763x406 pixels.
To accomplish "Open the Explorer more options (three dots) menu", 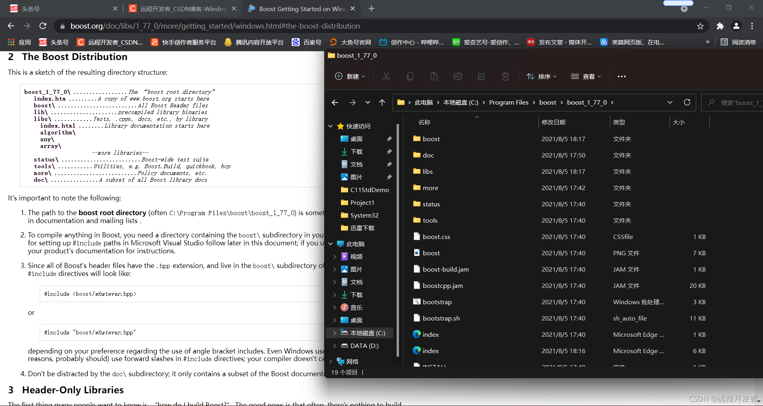I will (x=622, y=76).
